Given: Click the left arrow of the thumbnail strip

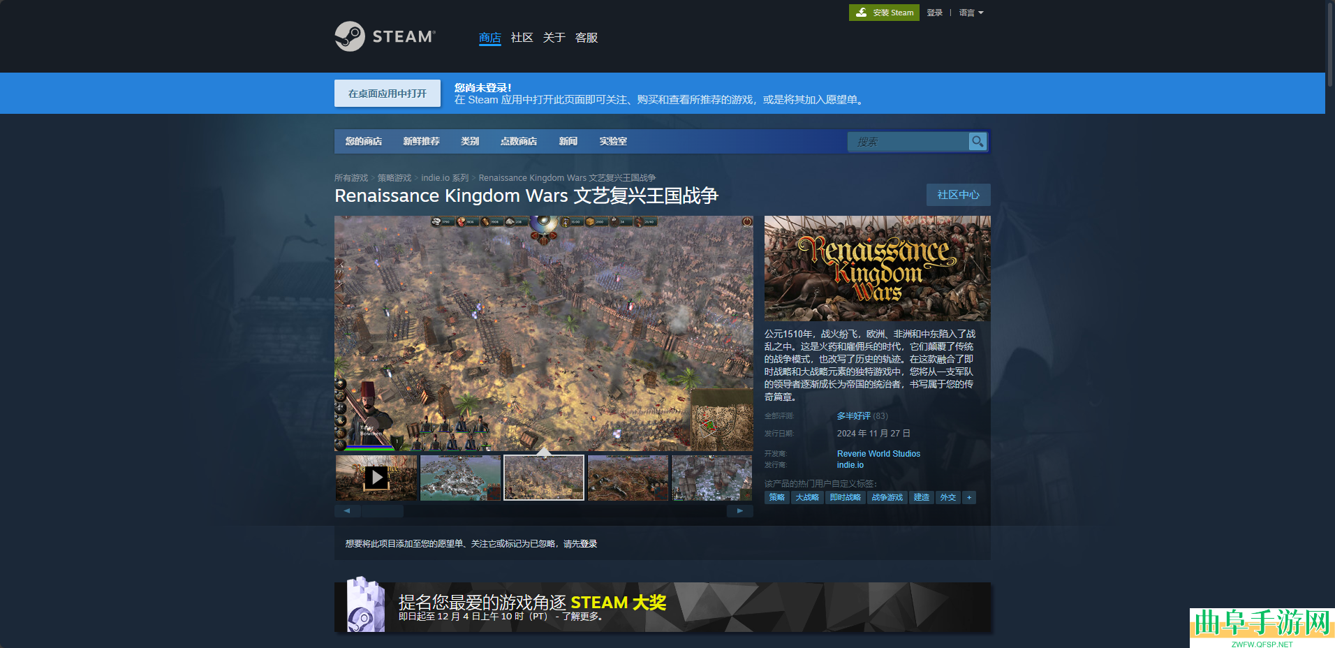Looking at the screenshot, I should [x=347, y=511].
